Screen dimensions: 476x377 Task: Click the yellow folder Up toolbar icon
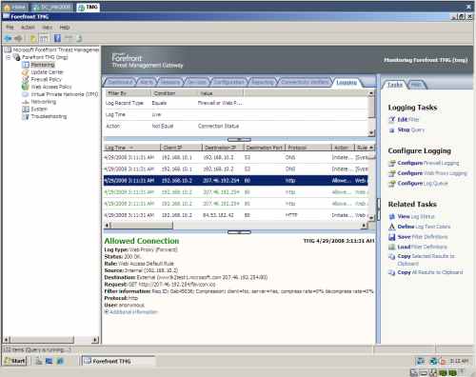click(x=33, y=38)
